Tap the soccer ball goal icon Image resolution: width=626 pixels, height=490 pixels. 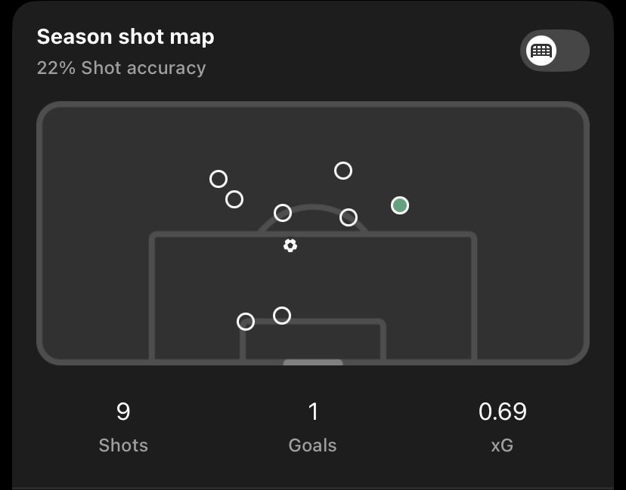pos(290,245)
